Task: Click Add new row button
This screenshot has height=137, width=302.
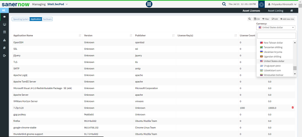Action: tap(287, 19)
